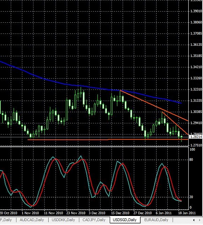Open the CADJPY,Daily chart tab
The height and width of the screenshot is (225, 203).
coord(94,220)
